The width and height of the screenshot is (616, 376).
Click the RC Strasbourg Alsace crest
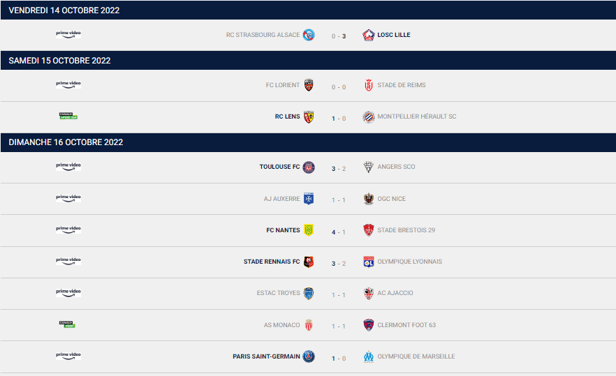[308, 35]
